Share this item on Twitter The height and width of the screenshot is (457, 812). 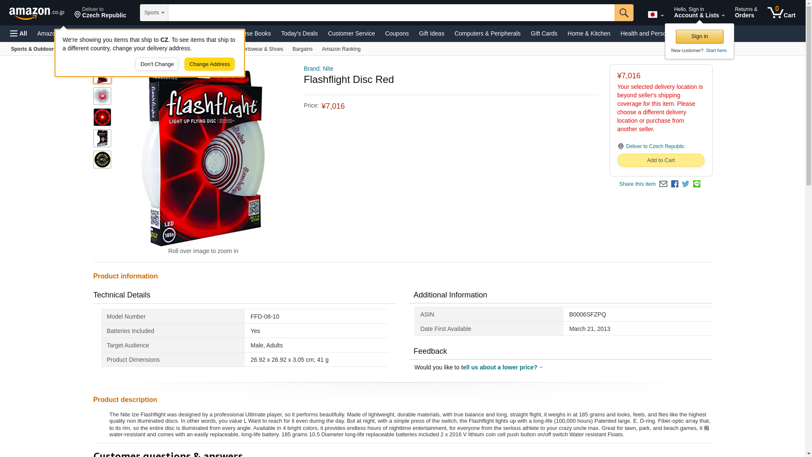[x=686, y=184]
